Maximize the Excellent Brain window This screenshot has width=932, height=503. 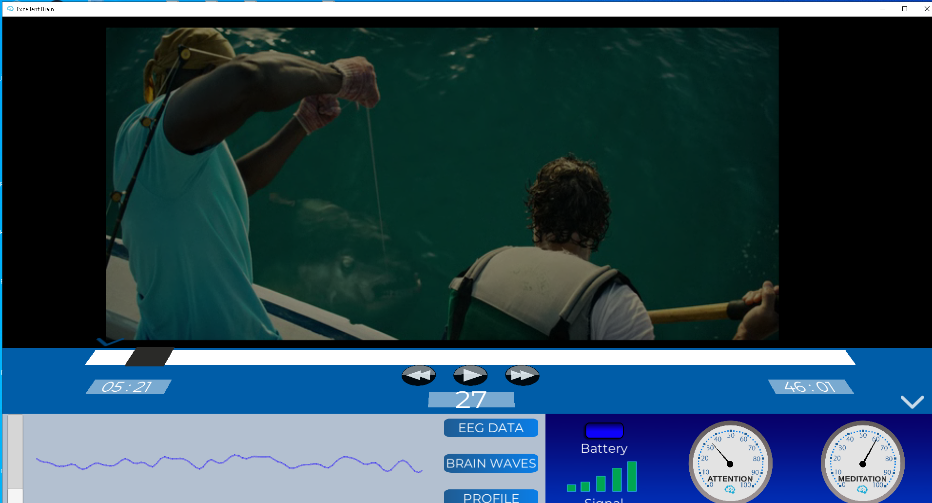[x=905, y=9]
